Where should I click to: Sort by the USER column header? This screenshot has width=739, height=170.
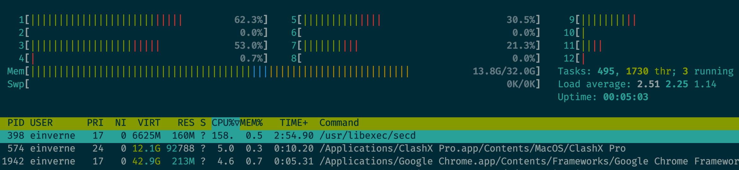41,123
